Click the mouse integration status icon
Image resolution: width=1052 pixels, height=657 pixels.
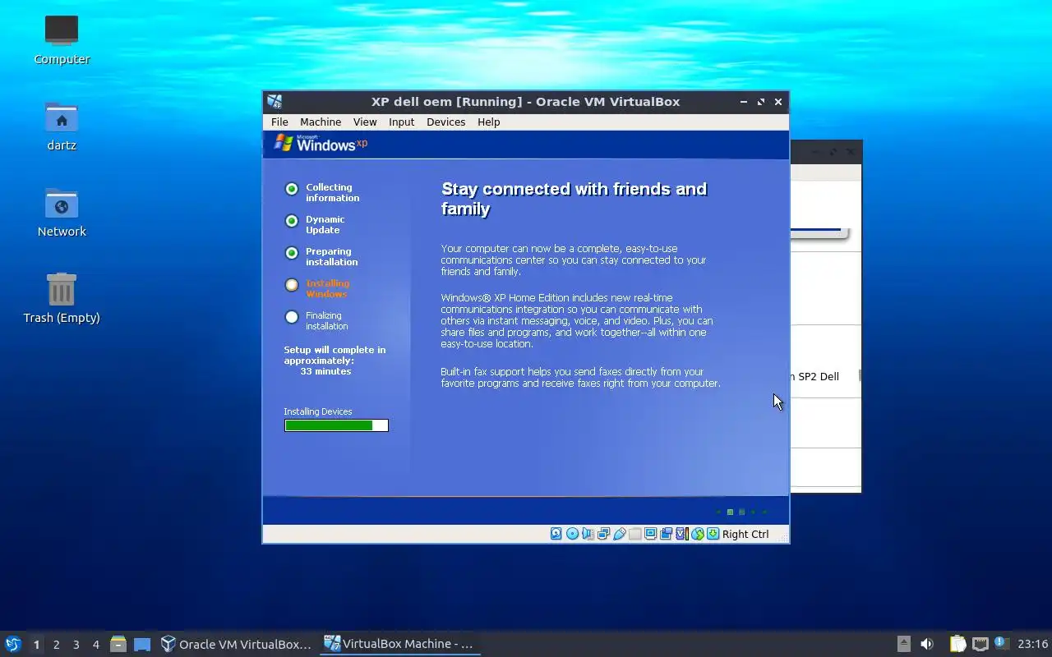(697, 534)
